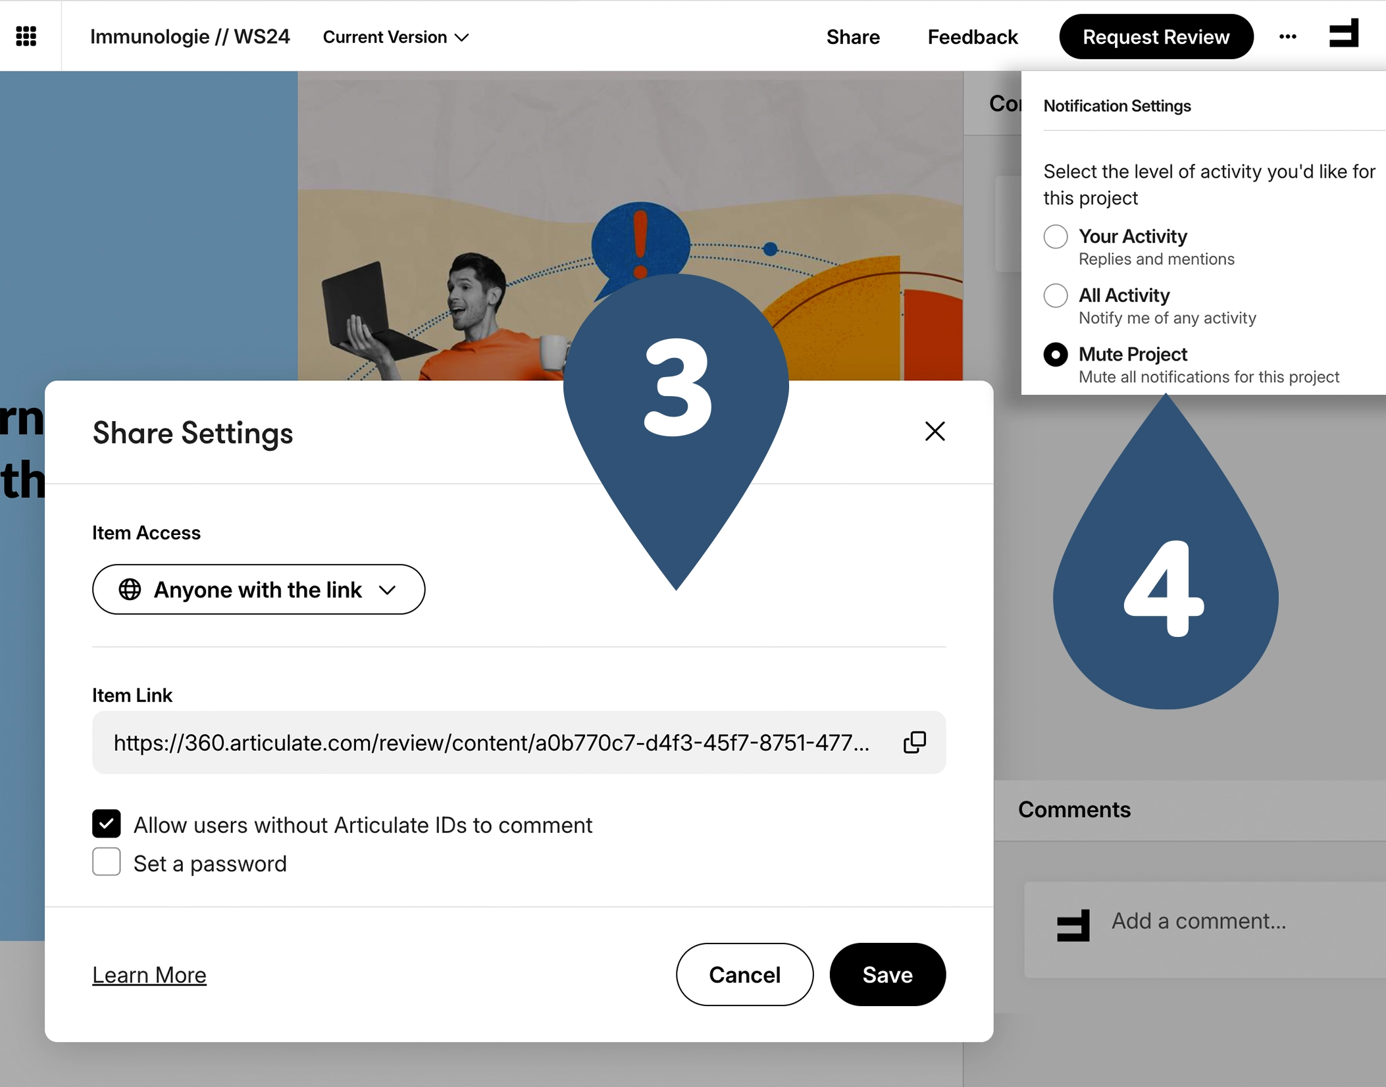Click the Articulate profile logo in header

tap(1343, 34)
